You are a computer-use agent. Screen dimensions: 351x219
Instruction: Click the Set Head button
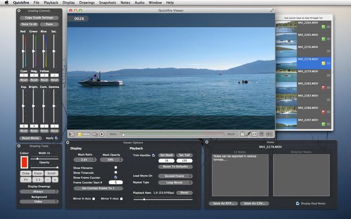[166, 155]
